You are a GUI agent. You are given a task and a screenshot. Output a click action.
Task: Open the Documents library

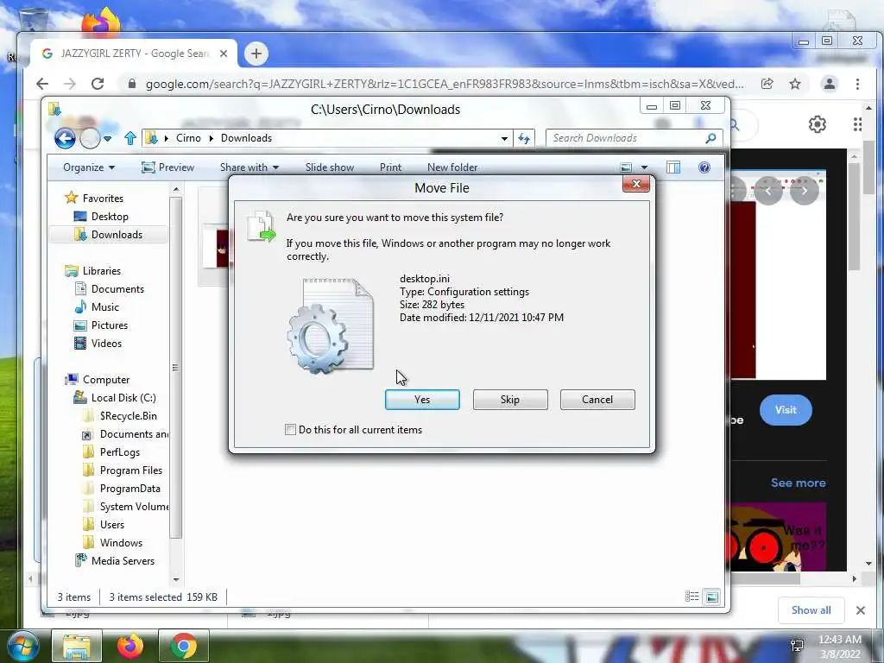point(117,289)
